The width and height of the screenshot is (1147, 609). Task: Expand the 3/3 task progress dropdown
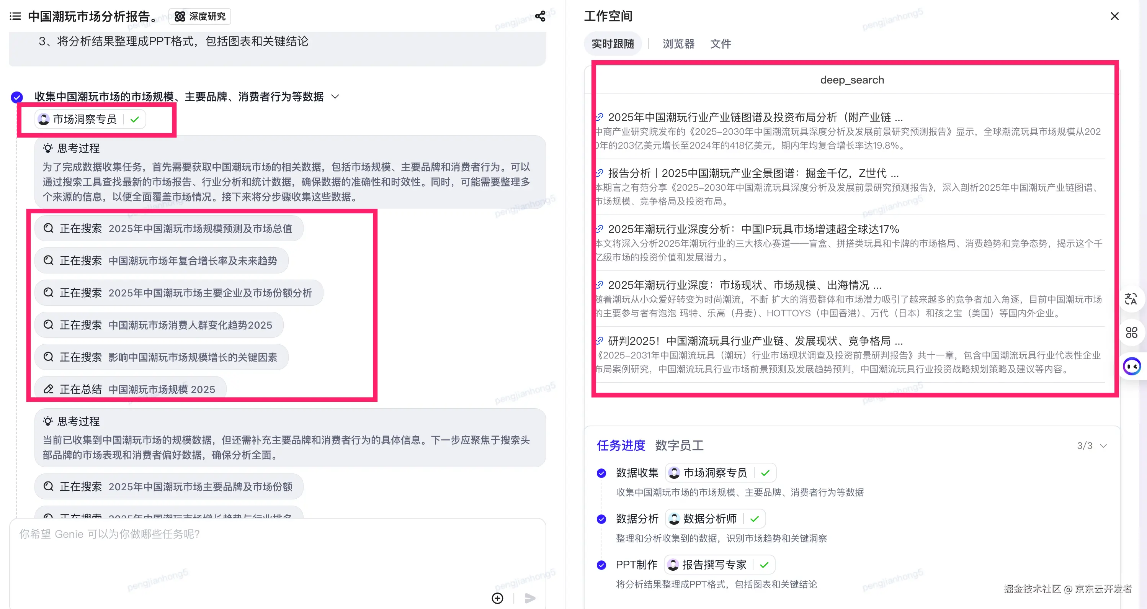[x=1103, y=445]
